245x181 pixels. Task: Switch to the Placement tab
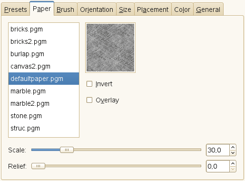coord(153,10)
